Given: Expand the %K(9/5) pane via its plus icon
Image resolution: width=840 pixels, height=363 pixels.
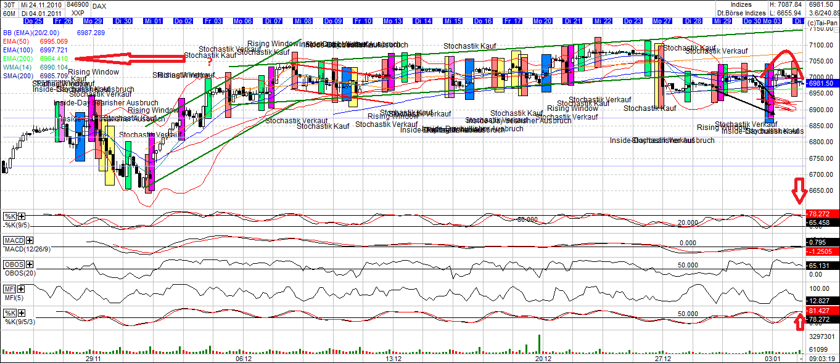Looking at the screenshot, I should coord(20,216).
